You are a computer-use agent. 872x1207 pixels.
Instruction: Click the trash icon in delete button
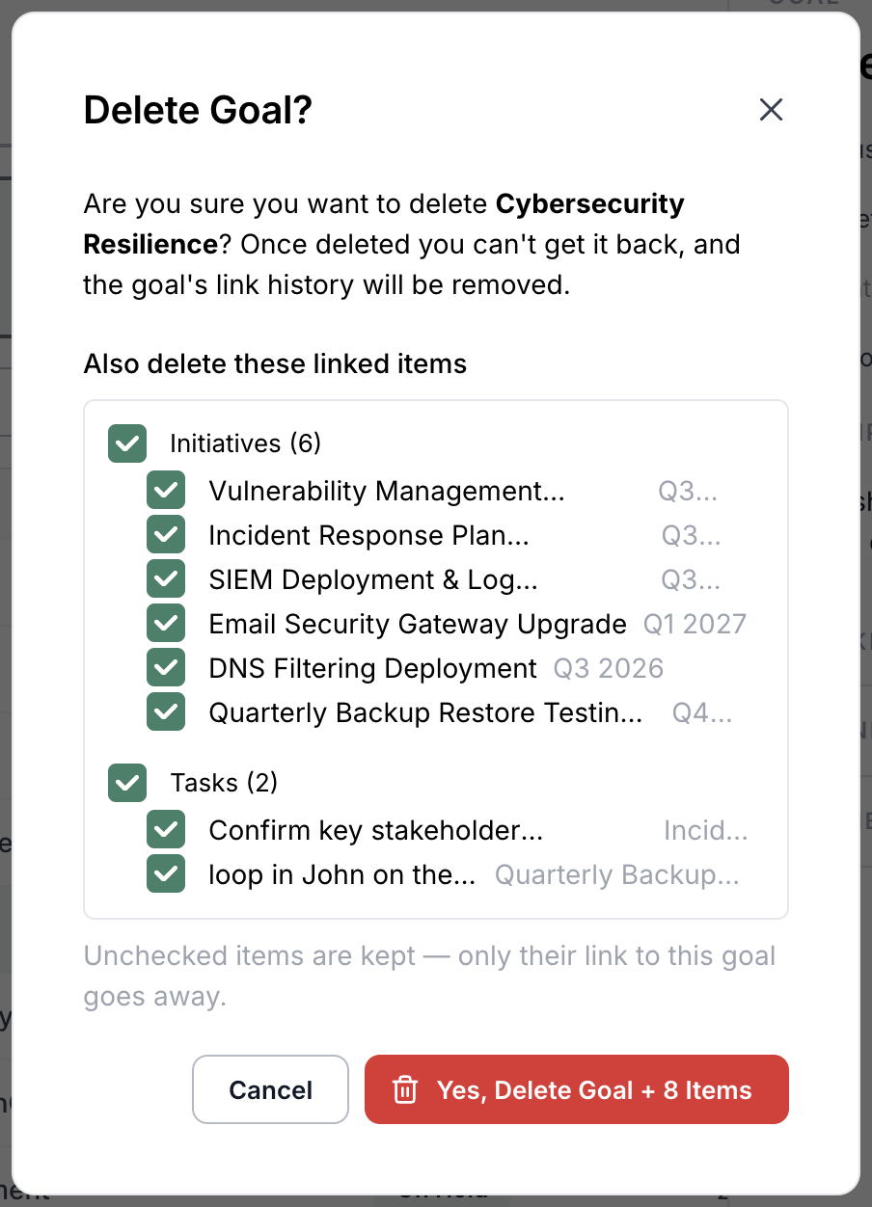[405, 1090]
